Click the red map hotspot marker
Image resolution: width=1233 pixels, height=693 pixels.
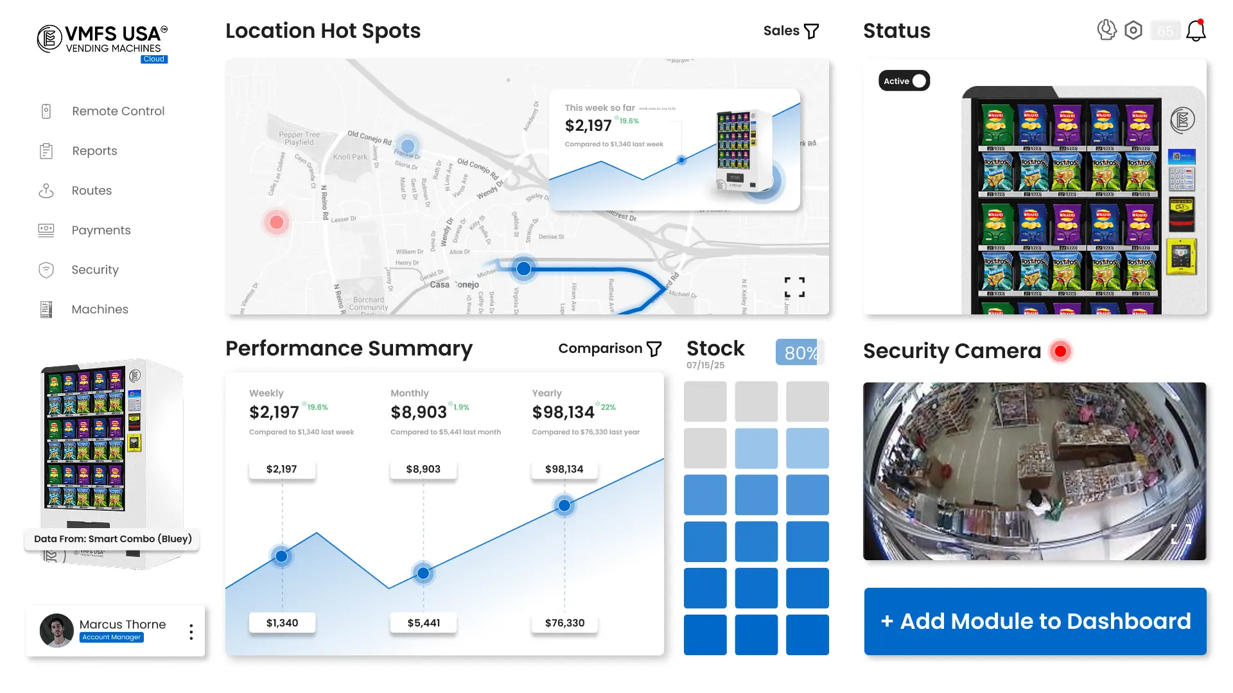coord(277,222)
